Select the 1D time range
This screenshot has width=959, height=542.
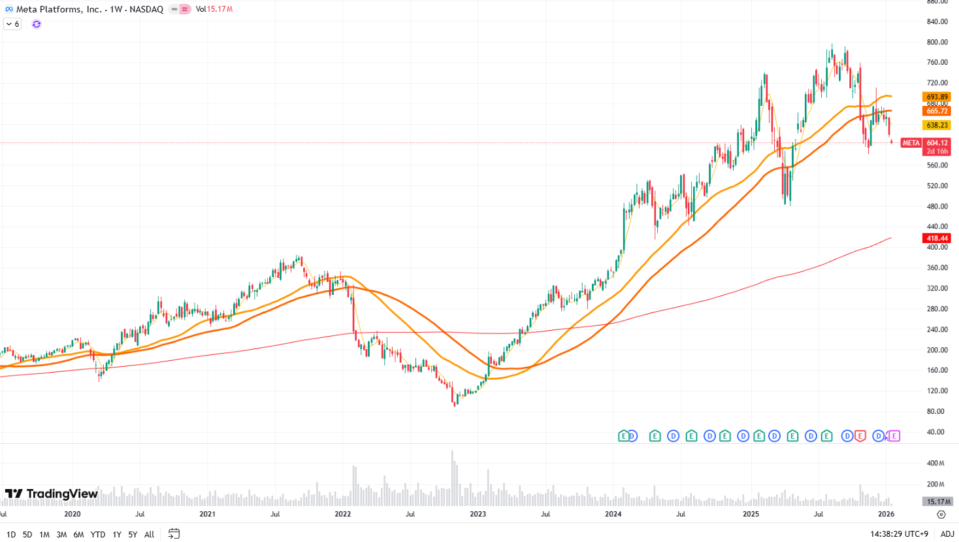(11, 534)
